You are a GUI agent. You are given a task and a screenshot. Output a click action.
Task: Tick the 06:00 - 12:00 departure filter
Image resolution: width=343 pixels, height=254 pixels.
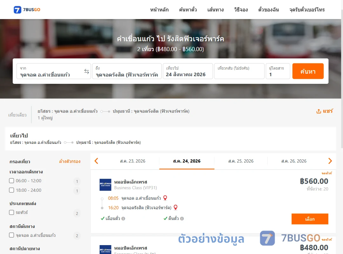pos(12,181)
